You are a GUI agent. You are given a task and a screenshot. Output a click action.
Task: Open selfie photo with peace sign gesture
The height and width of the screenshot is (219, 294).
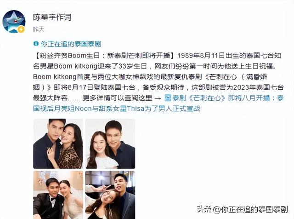tap(110, 195)
